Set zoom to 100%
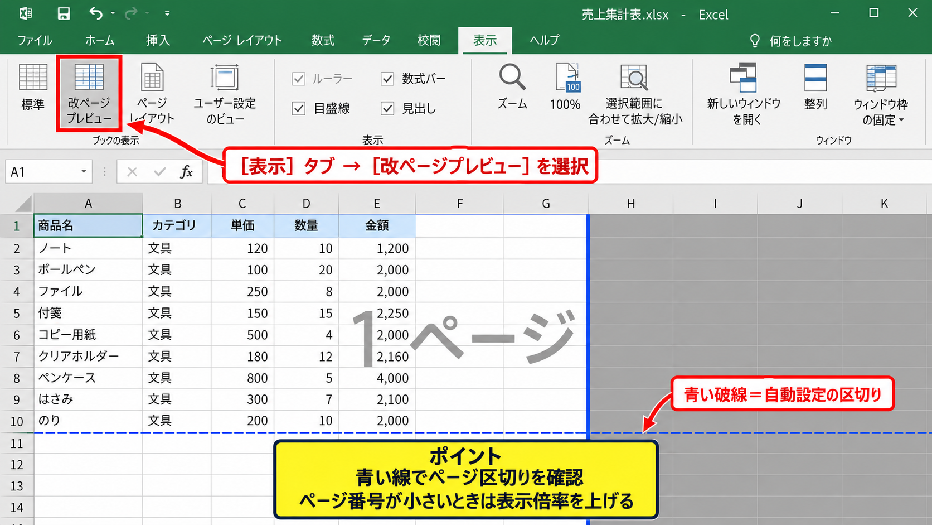This screenshot has width=932, height=525. pos(566,87)
